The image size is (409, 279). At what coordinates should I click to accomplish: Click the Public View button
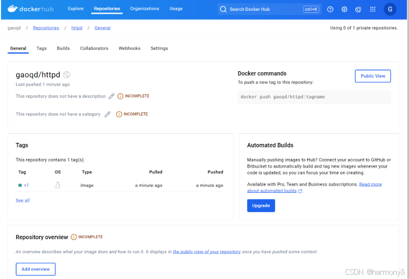coord(373,76)
